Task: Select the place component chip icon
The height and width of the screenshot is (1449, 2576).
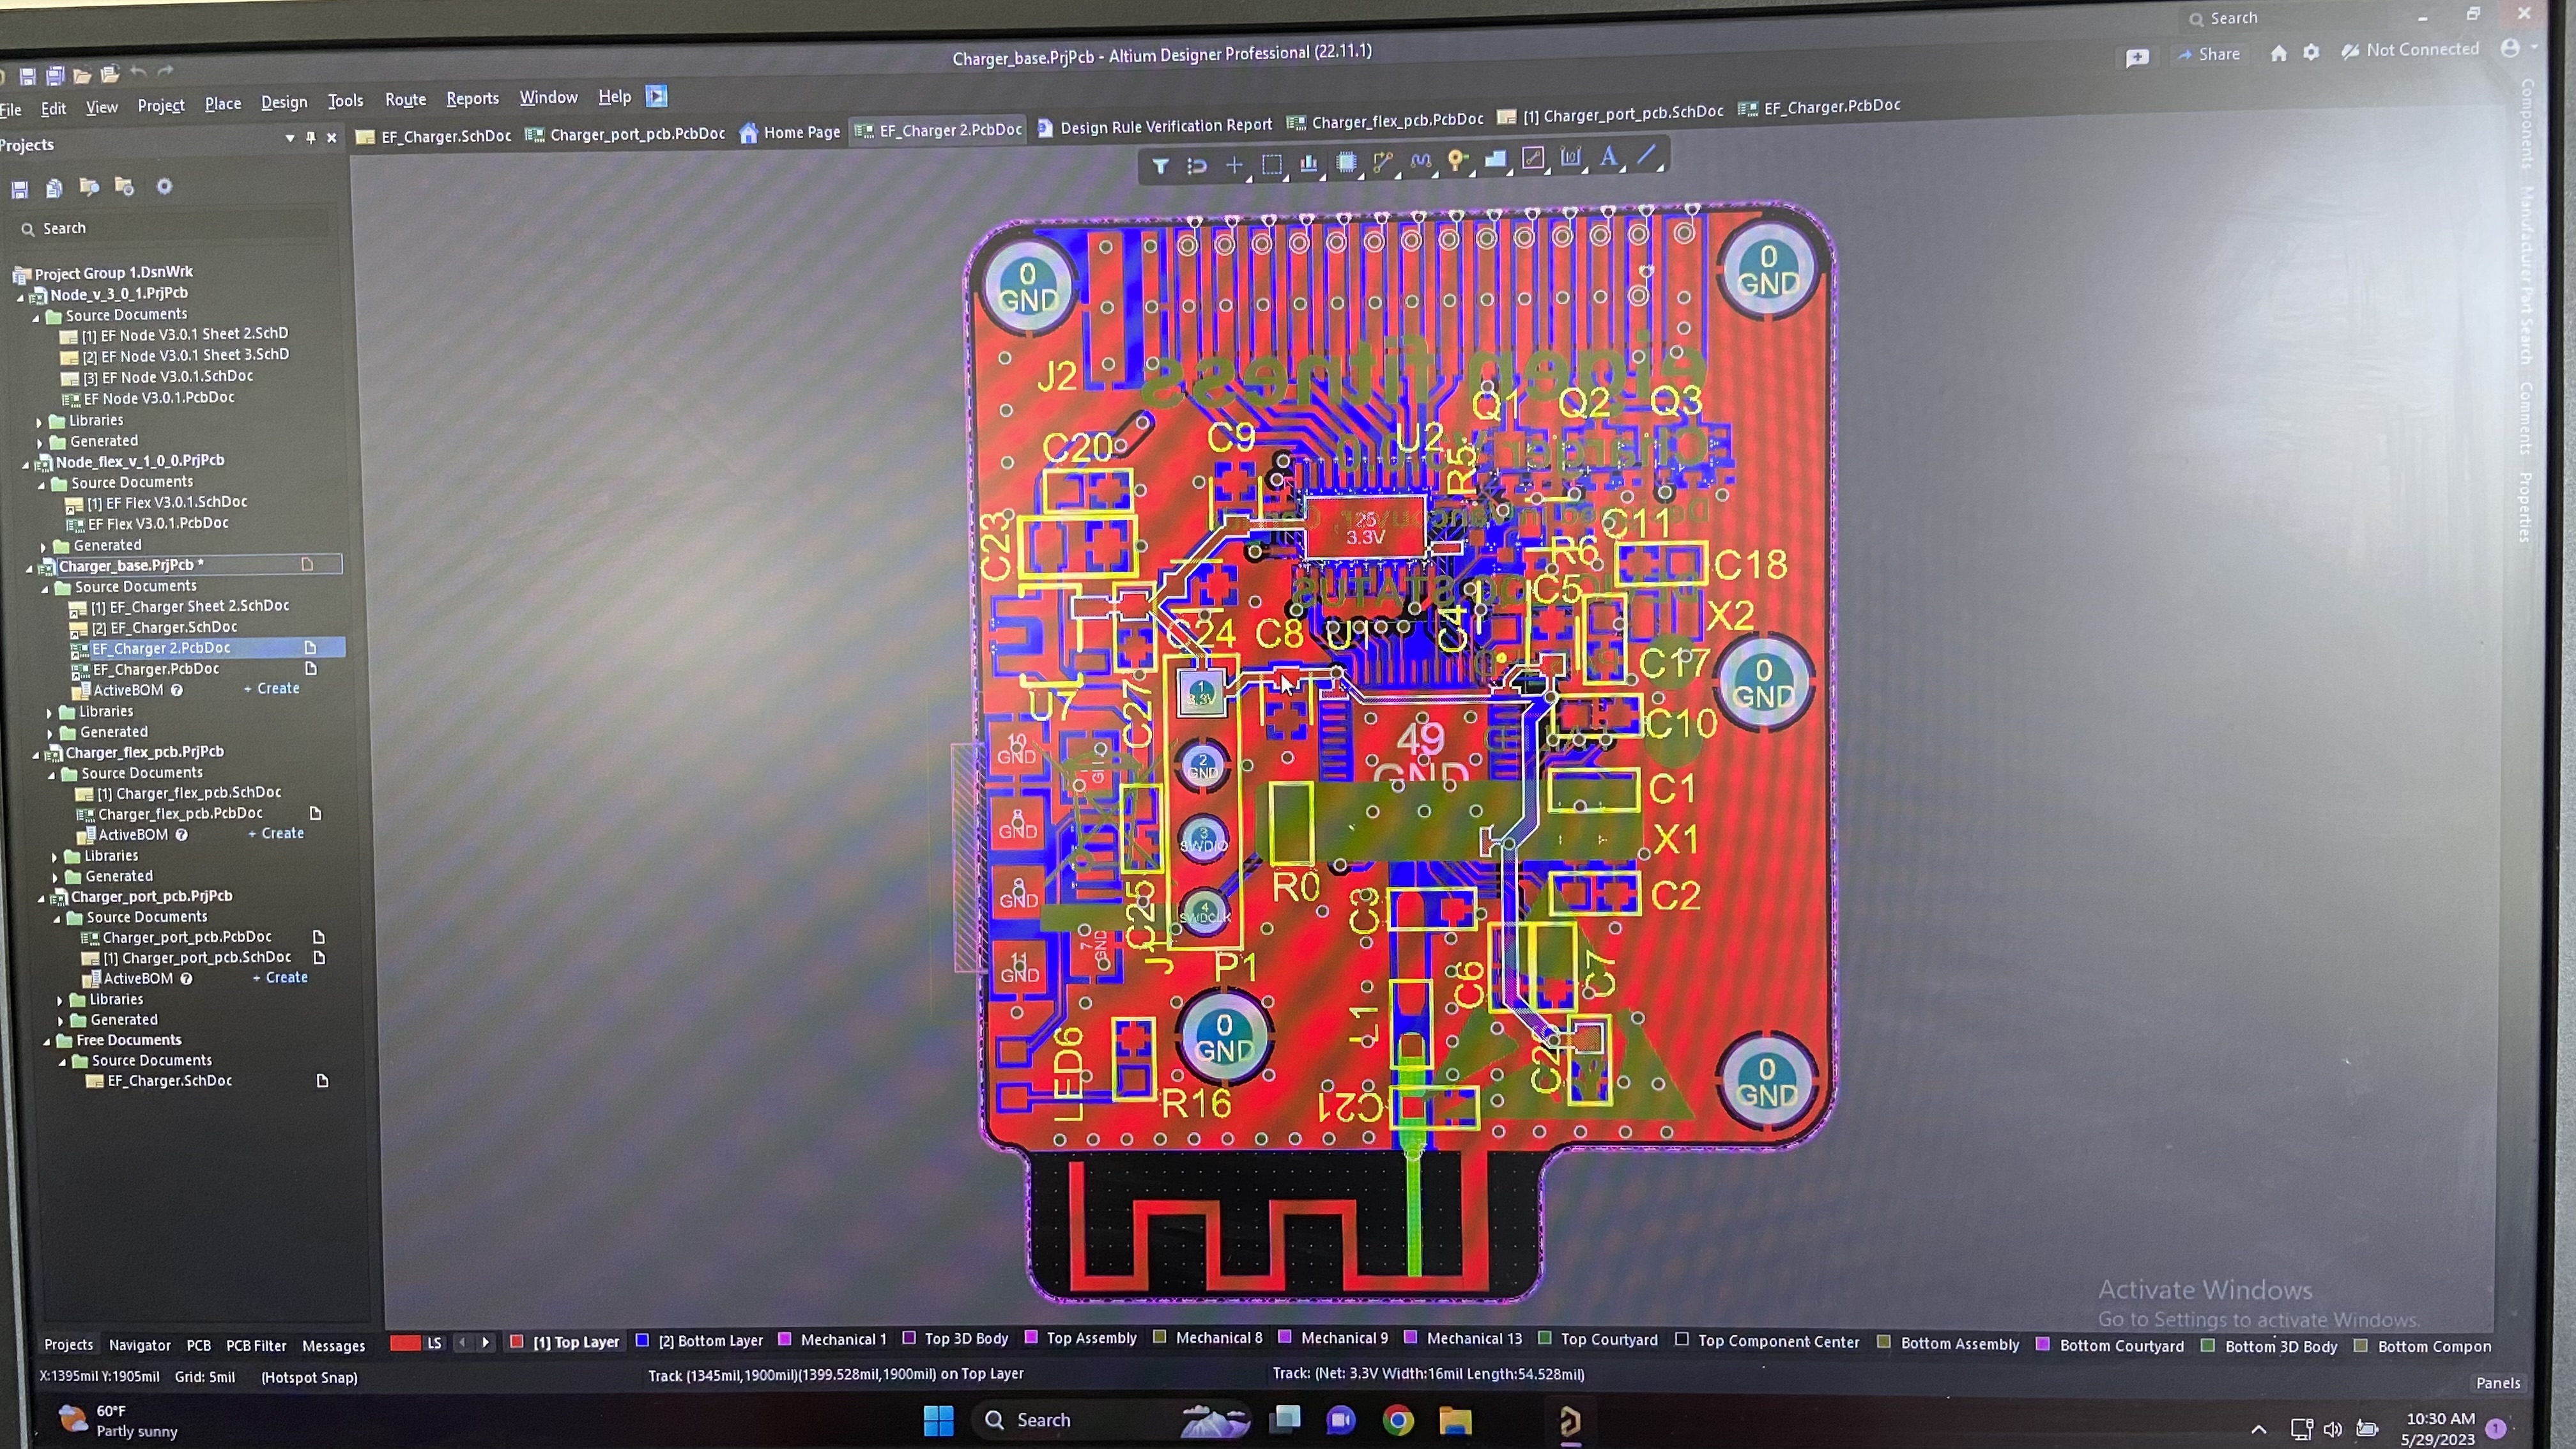Action: [1346, 162]
